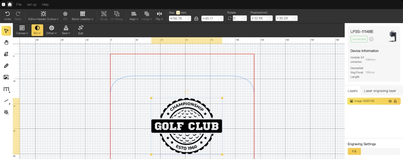Toggle lock on image 5000745 layer

point(395,101)
